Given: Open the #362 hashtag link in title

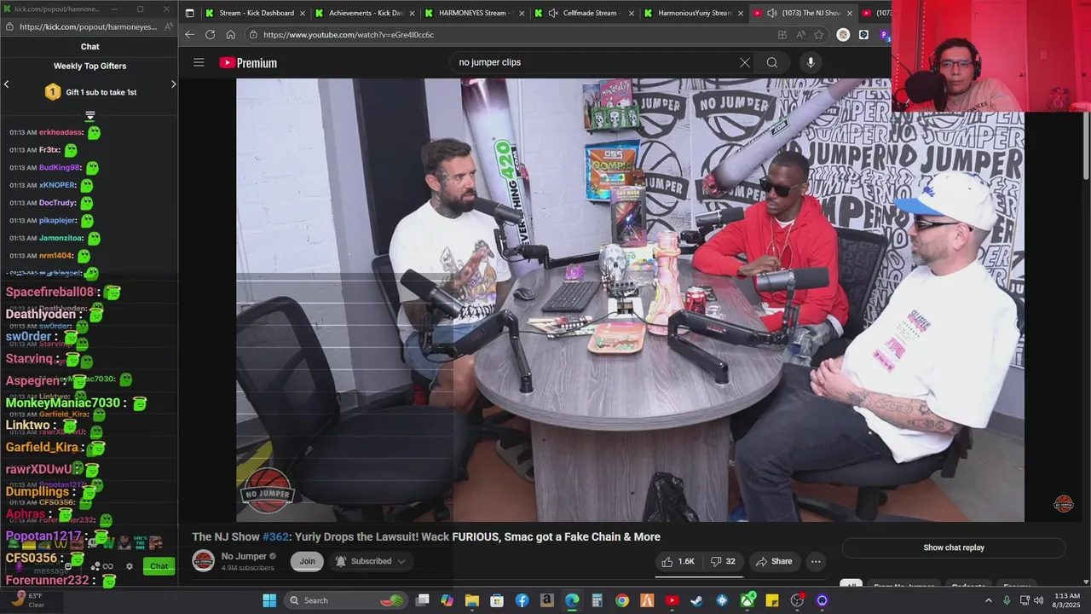Looking at the screenshot, I should [x=274, y=536].
